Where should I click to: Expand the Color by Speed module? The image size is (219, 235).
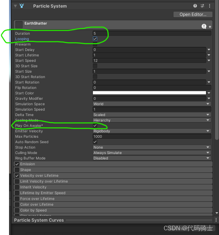point(113,210)
